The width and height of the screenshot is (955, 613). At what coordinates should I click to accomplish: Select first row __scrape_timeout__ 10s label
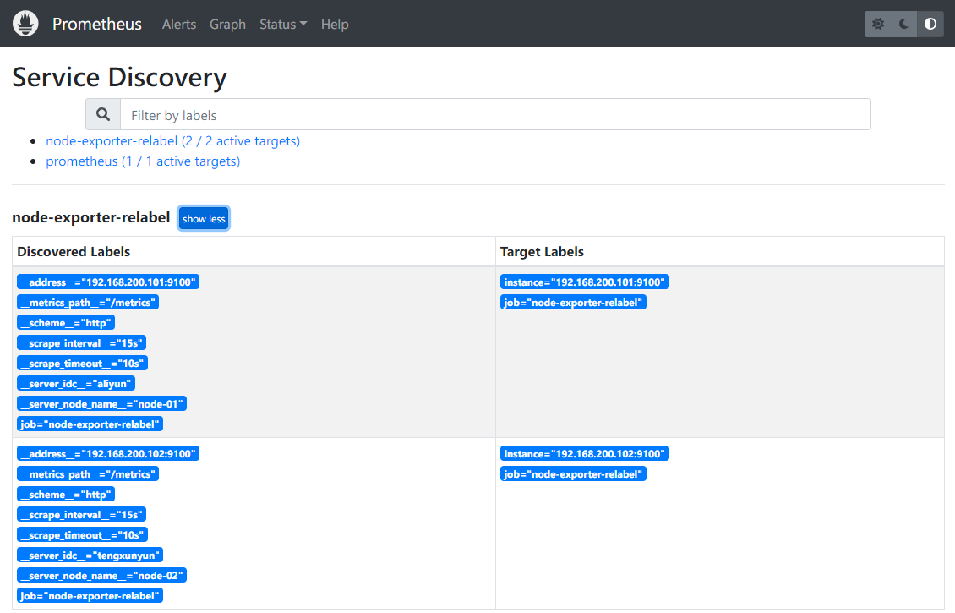coord(82,364)
